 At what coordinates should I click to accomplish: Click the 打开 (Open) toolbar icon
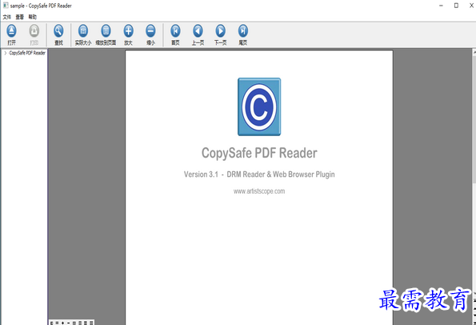[x=11, y=31]
